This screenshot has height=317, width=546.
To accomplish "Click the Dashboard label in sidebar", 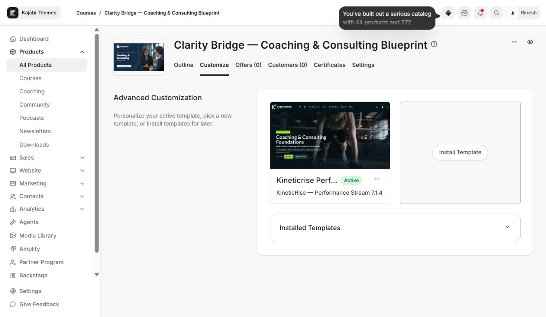I will [34, 39].
